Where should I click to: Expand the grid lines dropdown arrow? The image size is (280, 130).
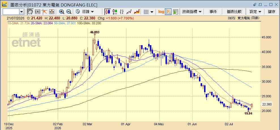tap(152, 12)
